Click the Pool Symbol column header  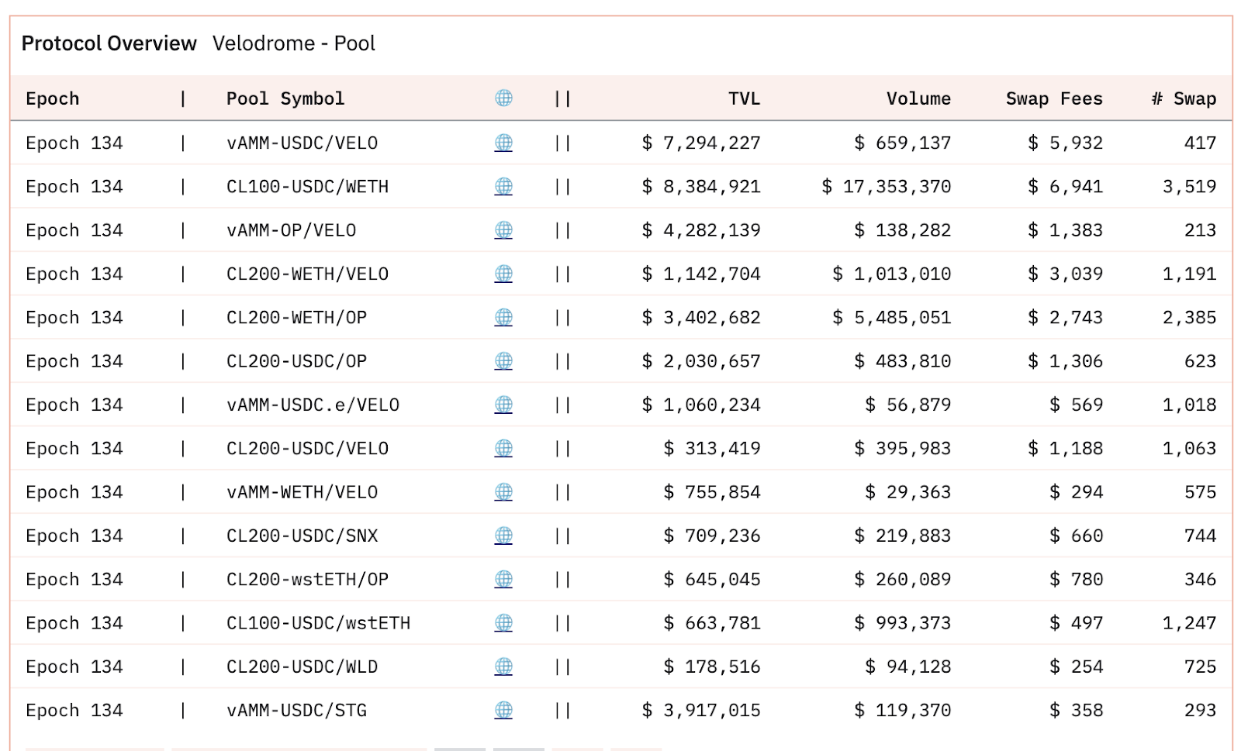[285, 98]
